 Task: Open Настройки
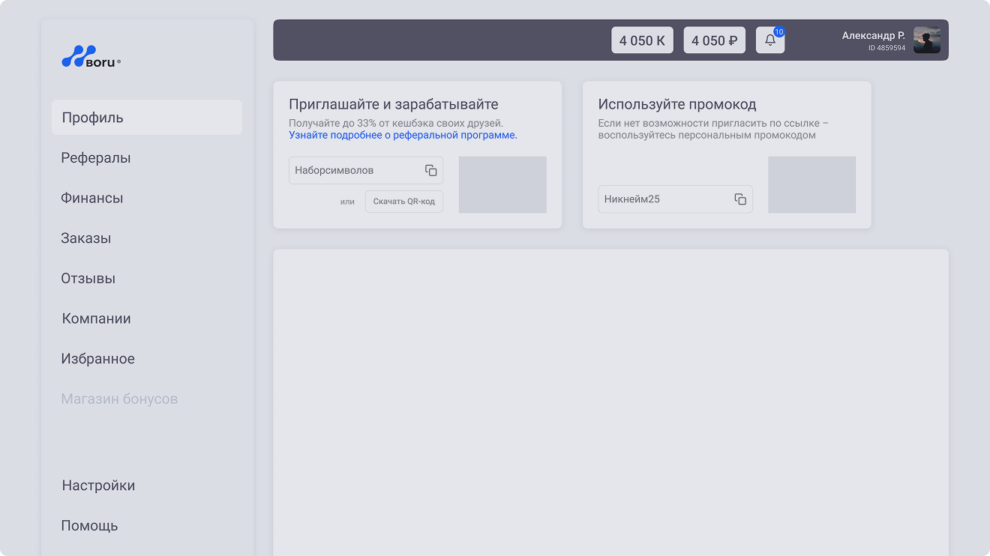pos(98,486)
